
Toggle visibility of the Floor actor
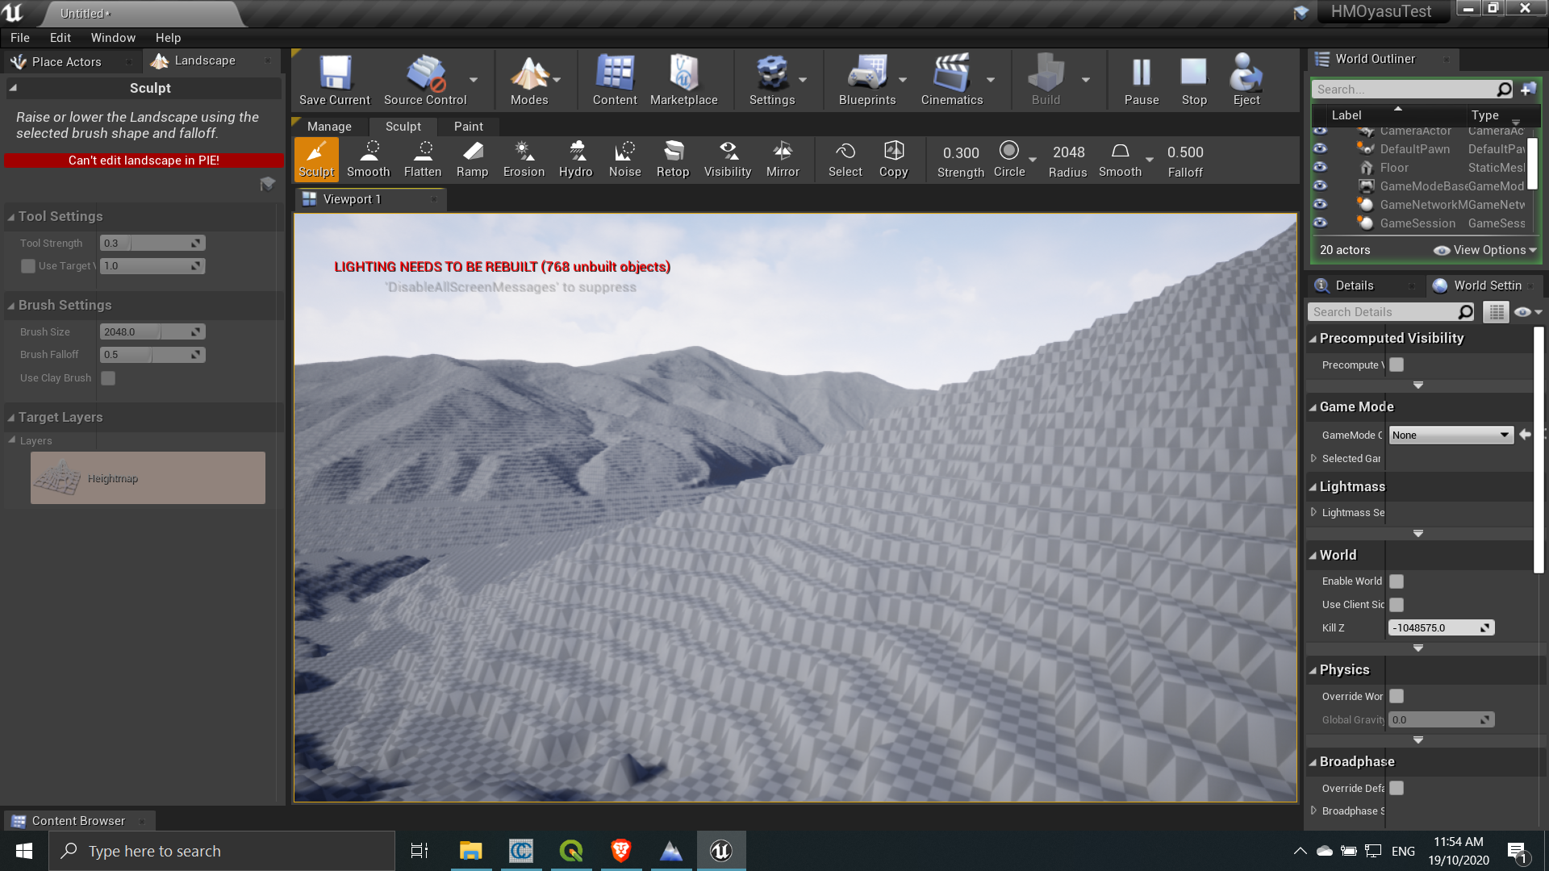click(1321, 167)
